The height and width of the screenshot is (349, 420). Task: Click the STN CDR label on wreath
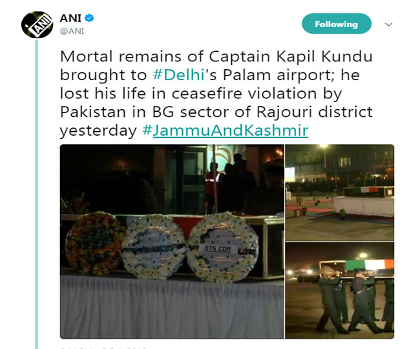click(x=218, y=249)
